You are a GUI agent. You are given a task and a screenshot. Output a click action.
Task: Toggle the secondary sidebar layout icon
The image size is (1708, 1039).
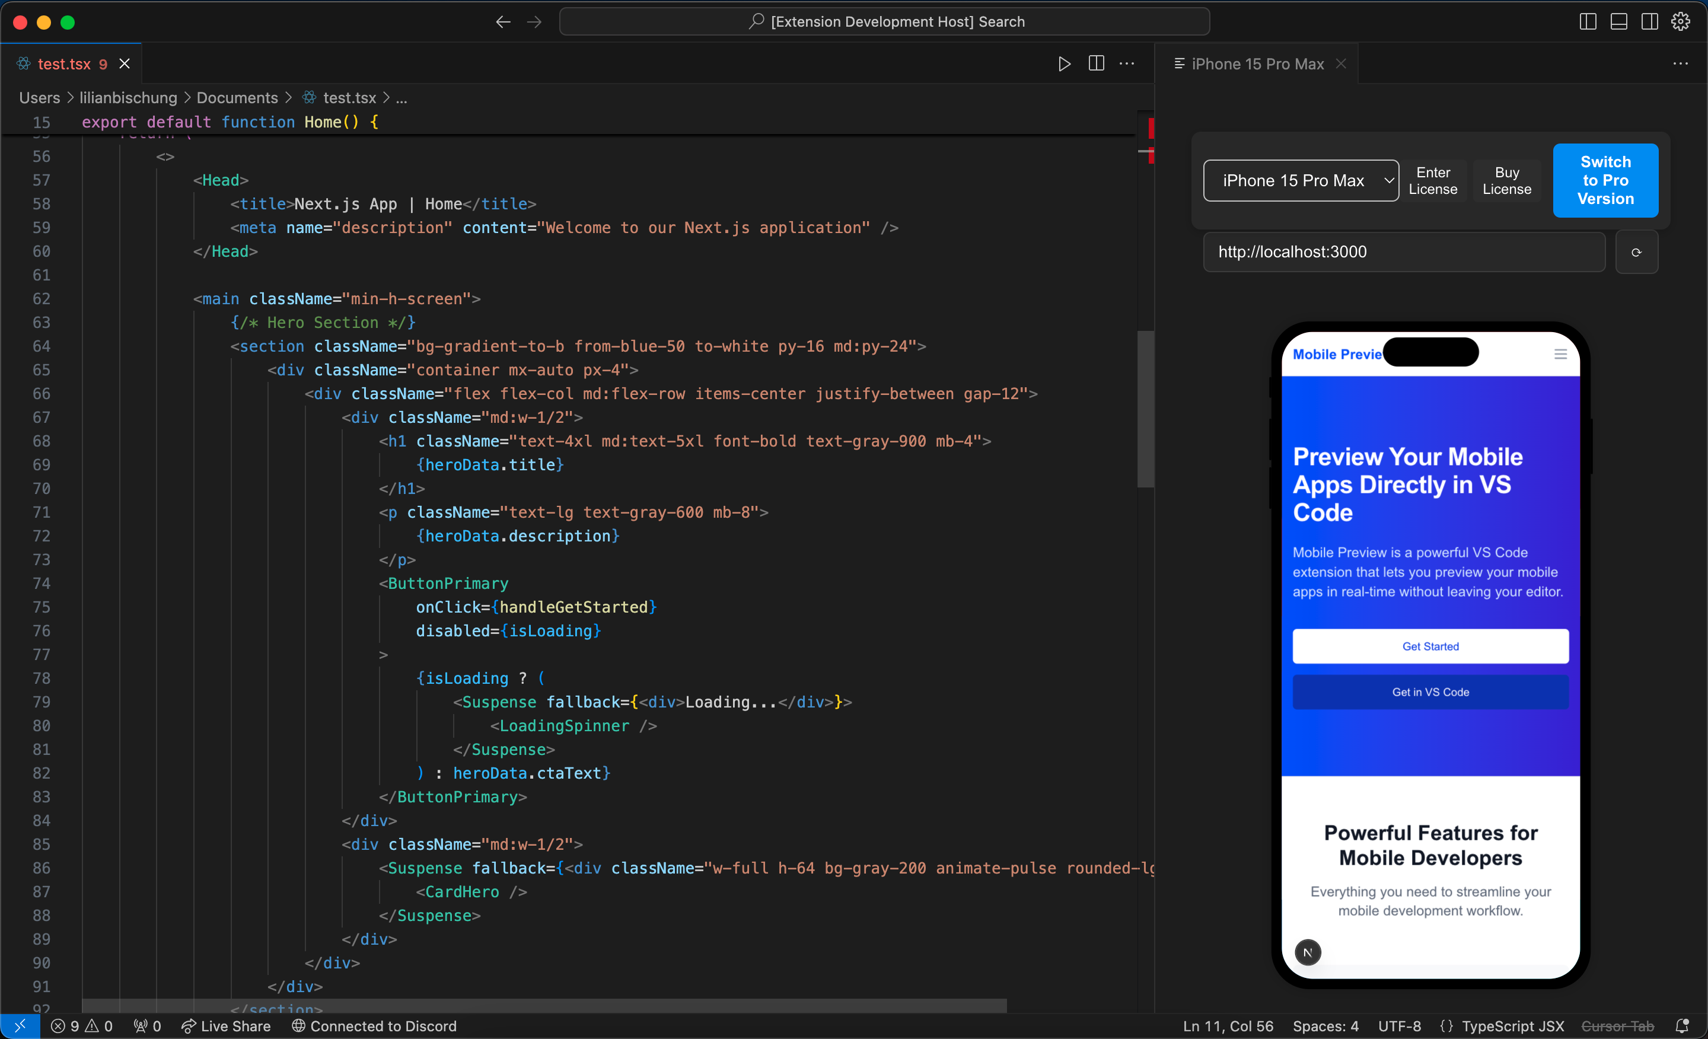click(1650, 21)
